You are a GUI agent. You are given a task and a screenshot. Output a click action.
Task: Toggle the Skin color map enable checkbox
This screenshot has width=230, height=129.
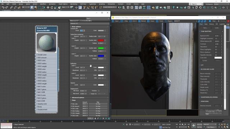72,104
